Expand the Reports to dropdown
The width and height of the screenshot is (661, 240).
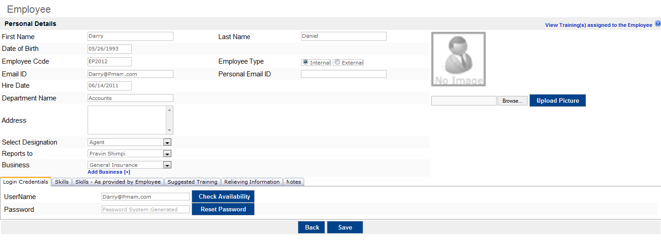pos(129,154)
